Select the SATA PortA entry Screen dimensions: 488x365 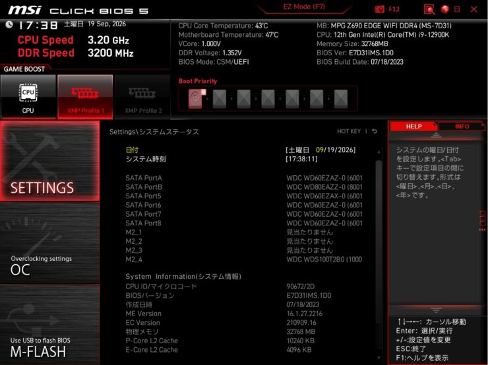pyautogui.click(x=244, y=178)
